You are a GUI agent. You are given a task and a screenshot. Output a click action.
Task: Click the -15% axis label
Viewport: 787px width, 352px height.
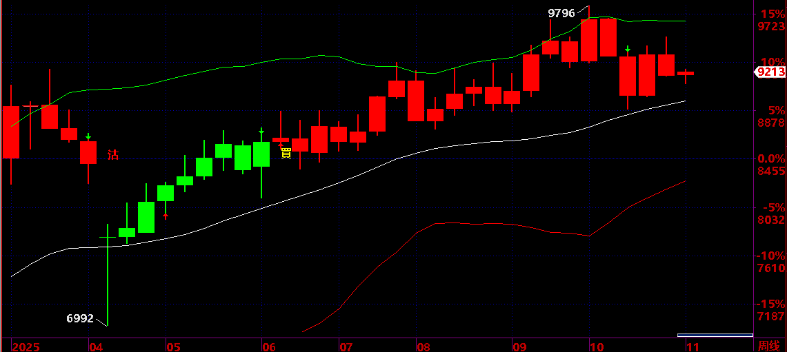pos(770,304)
